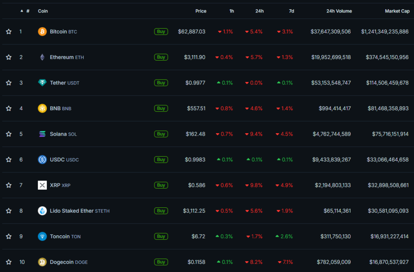
Task: Click the Ethereum diamond logo
Action: click(x=42, y=57)
